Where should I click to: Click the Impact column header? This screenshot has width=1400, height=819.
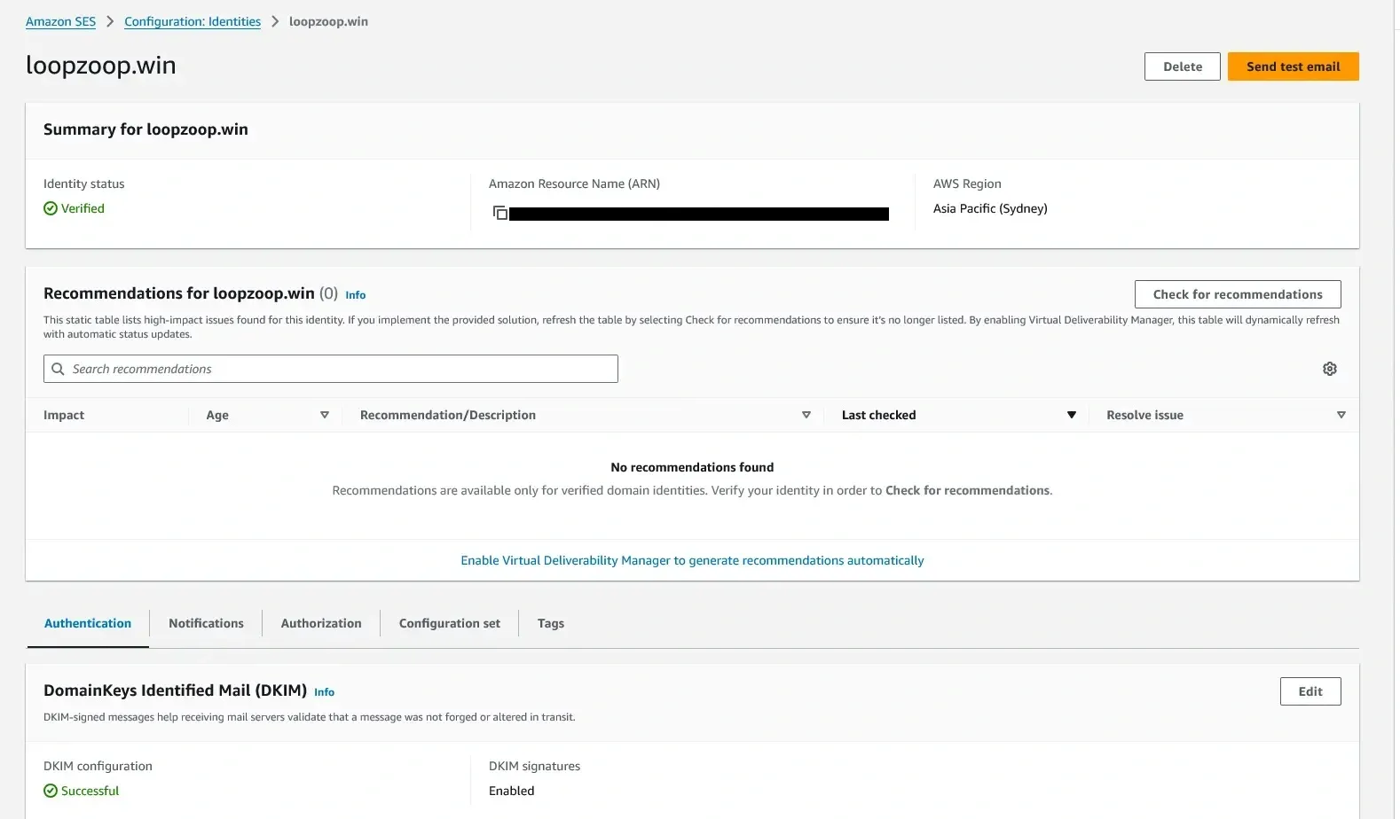(x=64, y=415)
